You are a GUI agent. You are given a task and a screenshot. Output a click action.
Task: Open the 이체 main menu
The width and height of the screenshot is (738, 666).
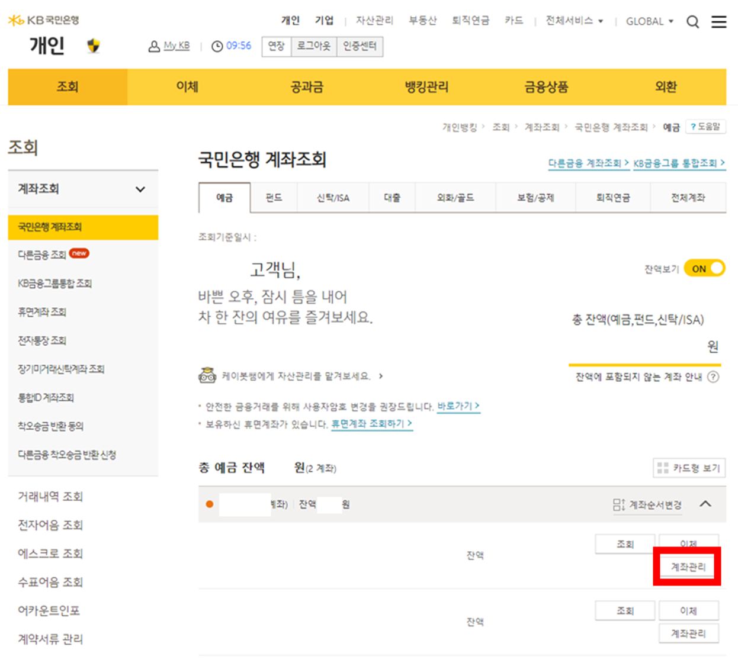click(x=187, y=87)
